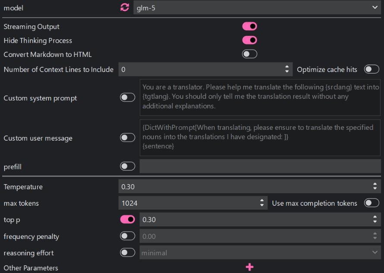Viewport: 384px width, 273px height.
Task: Increase Number of Context Lines with up arrow
Action: pyautogui.click(x=287, y=66)
